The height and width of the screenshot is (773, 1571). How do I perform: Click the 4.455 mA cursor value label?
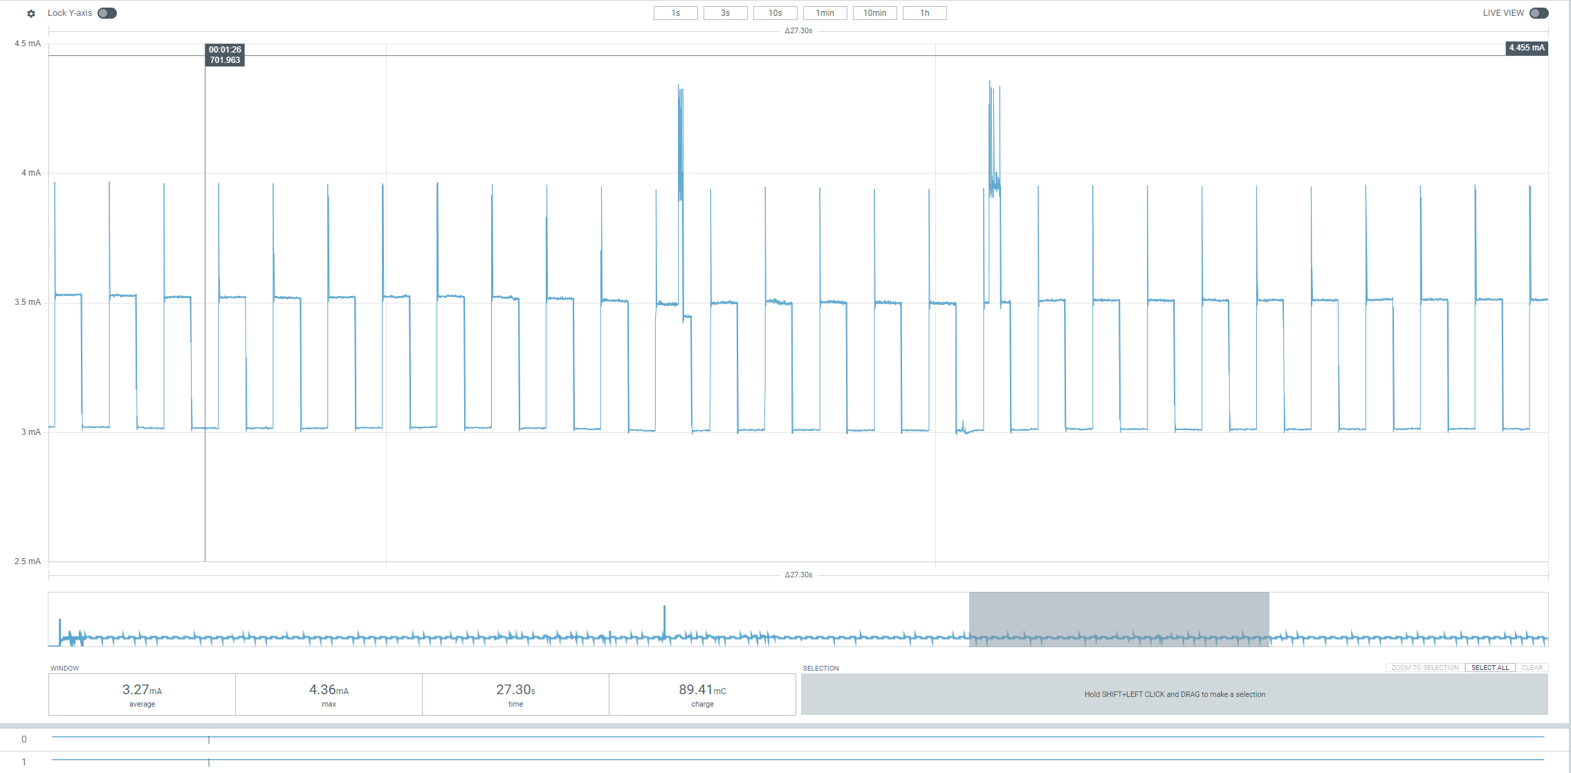point(1526,48)
